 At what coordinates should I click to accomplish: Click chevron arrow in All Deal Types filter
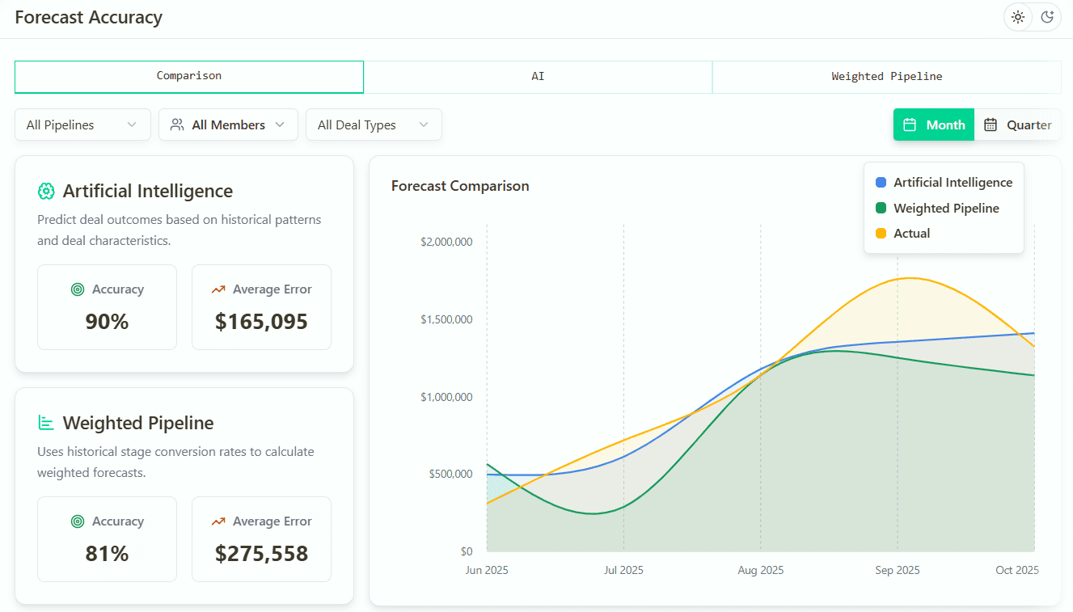point(423,125)
